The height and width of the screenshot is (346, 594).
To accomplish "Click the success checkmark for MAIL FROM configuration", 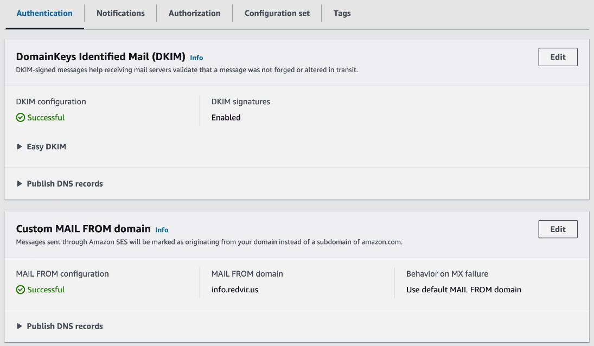I will [20, 289].
